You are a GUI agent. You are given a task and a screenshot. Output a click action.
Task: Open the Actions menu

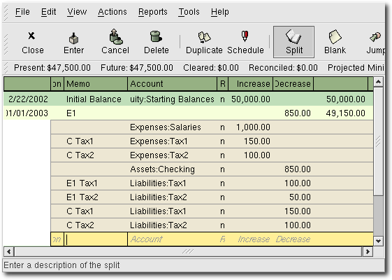pos(112,12)
